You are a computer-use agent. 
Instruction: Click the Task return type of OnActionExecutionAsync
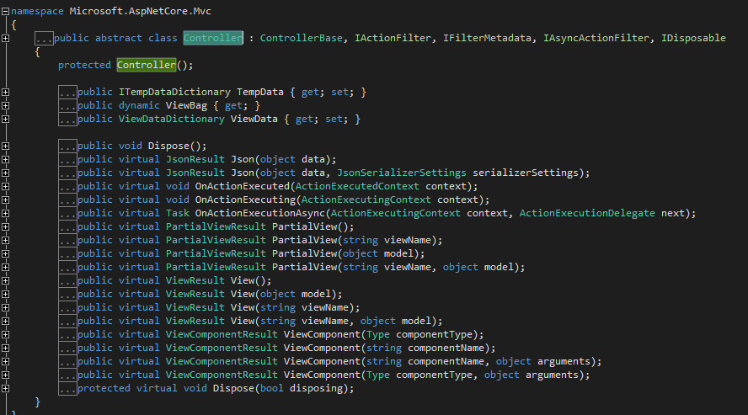click(178, 213)
